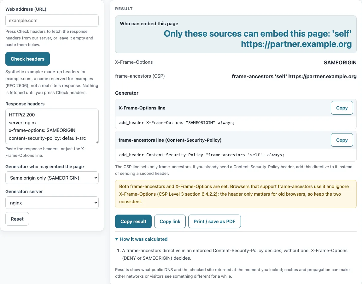The image size is (362, 284).
Task: Click the Check headers button
Action: 27,59
